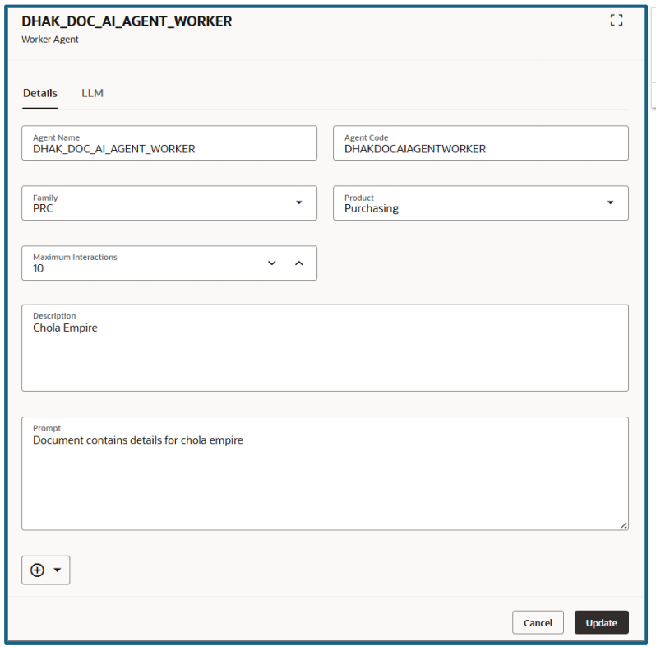656x647 pixels.
Task: Click inside the Prompt text area
Action: pos(325,482)
